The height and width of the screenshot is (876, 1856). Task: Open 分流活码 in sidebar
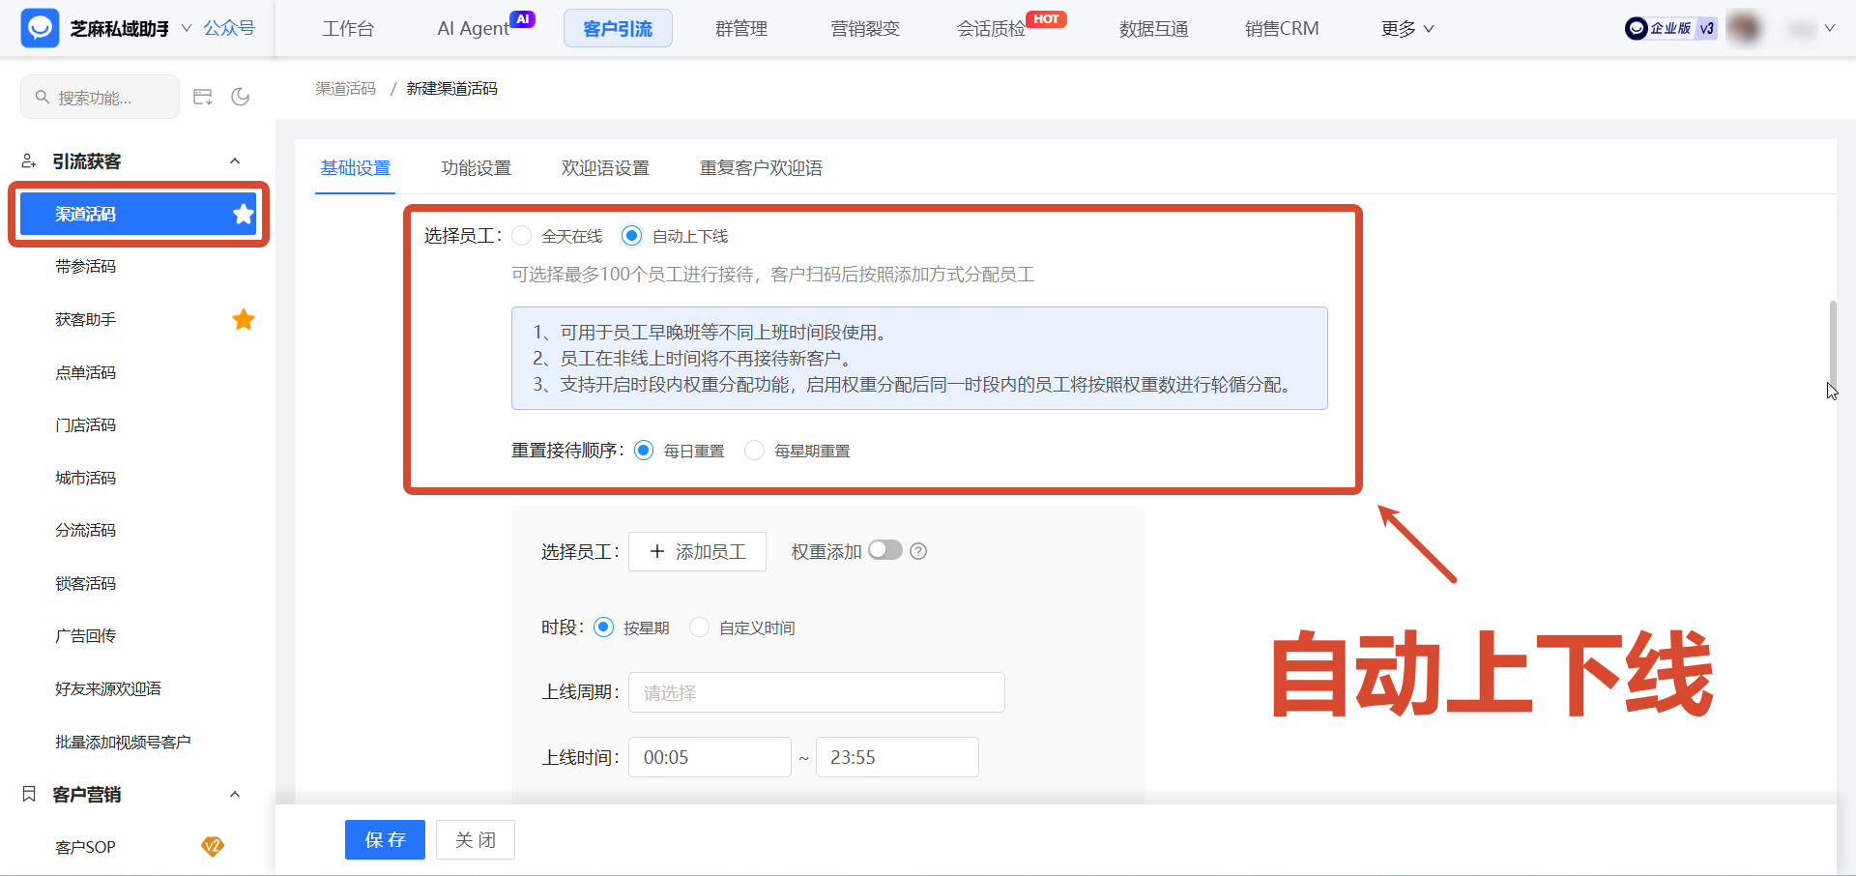coord(85,530)
